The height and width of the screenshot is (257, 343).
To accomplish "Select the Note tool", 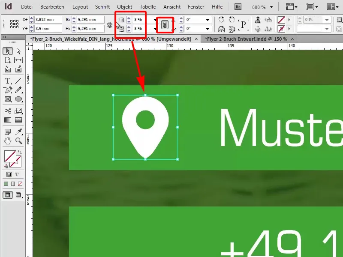I will coord(8,132).
